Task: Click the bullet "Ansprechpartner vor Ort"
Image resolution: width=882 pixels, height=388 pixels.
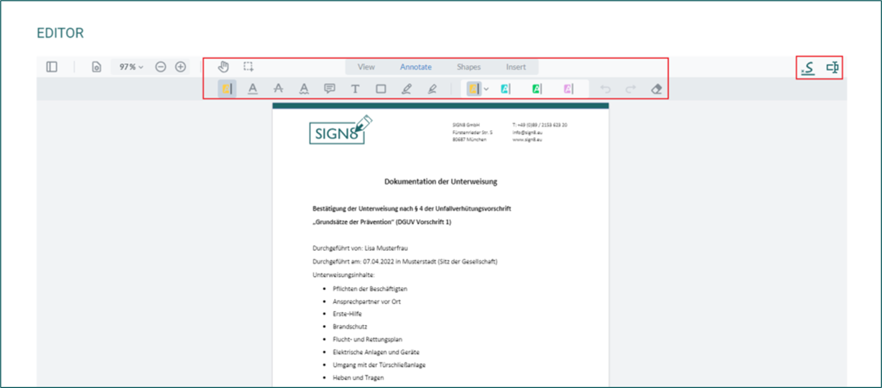Action: click(367, 301)
